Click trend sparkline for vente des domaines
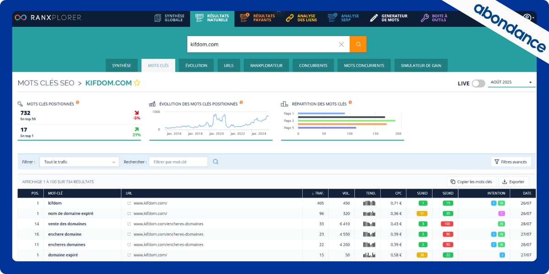 tap(369, 224)
